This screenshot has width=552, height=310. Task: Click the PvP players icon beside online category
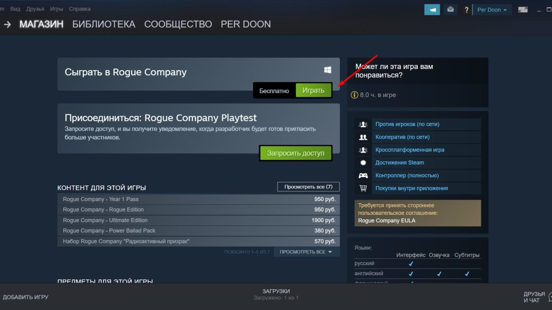pos(363,124)
